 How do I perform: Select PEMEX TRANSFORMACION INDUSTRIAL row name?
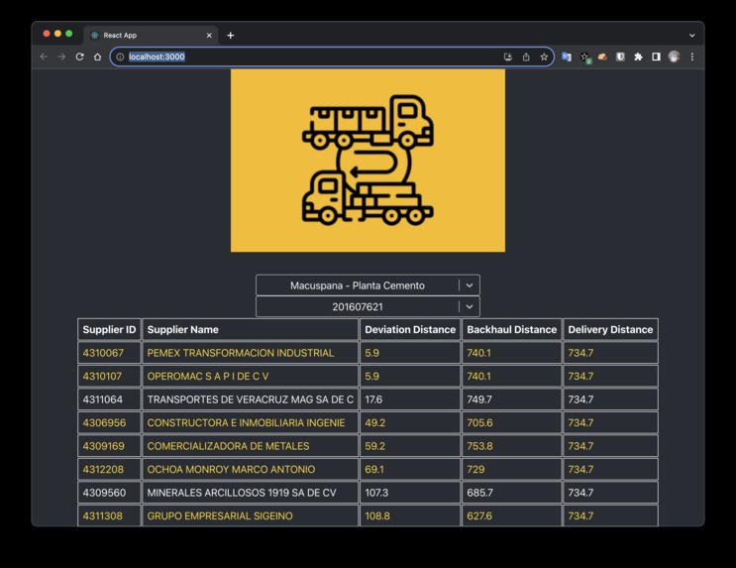(x=241, y=353)
